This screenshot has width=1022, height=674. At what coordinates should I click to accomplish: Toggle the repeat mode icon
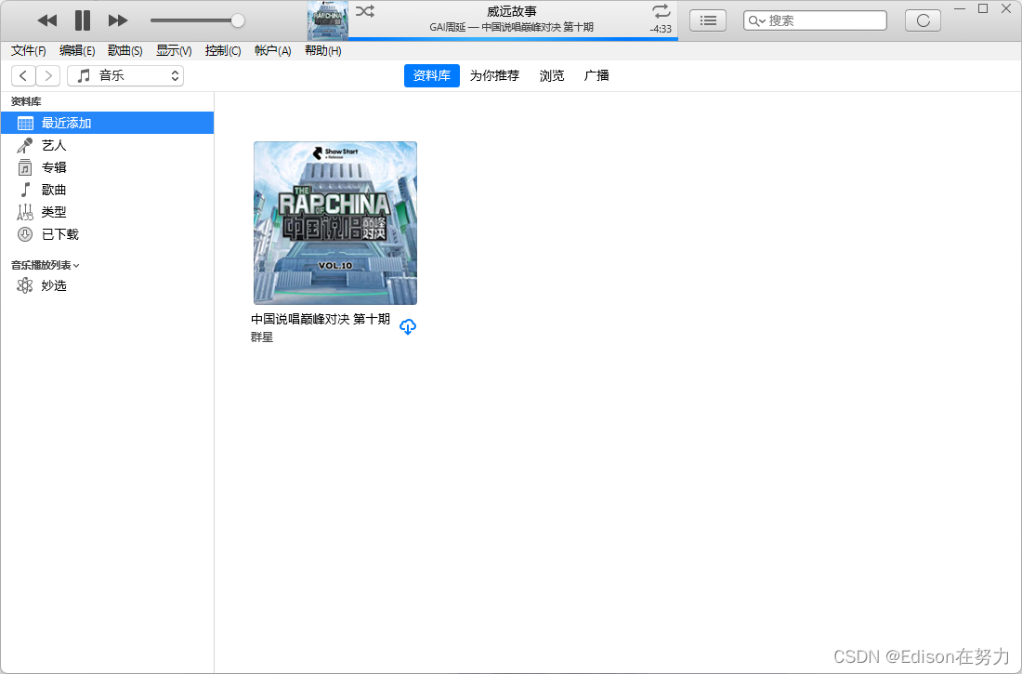(662, 12)
